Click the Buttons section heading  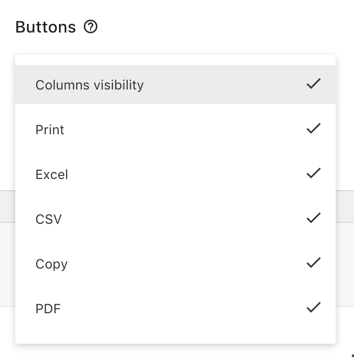pyautogui.click(x=46, y=27)
